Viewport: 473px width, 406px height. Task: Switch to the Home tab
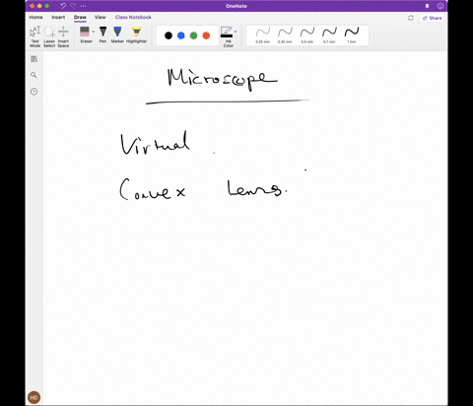(x=35, y=17)
